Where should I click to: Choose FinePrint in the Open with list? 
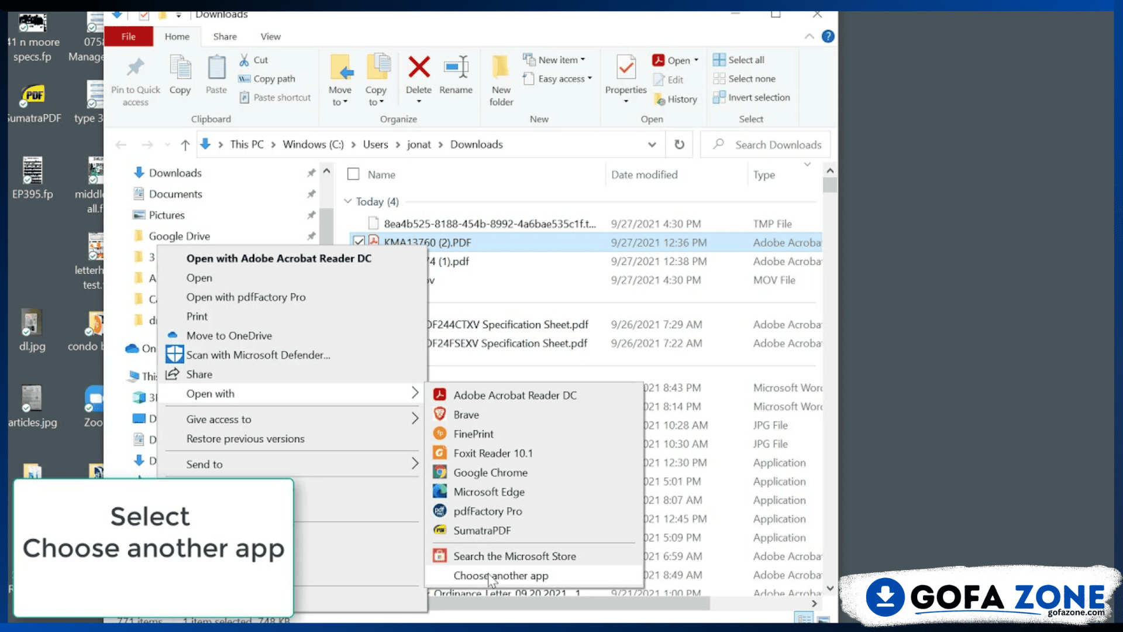click(533, 434)
